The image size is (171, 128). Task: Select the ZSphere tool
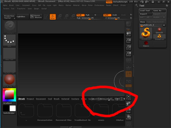click(x=146, y=44)
